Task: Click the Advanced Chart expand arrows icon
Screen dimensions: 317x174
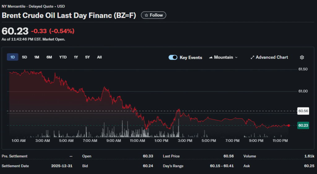Action: click(252, 57)
